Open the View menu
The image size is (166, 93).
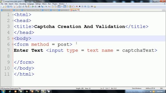point(16,4)
